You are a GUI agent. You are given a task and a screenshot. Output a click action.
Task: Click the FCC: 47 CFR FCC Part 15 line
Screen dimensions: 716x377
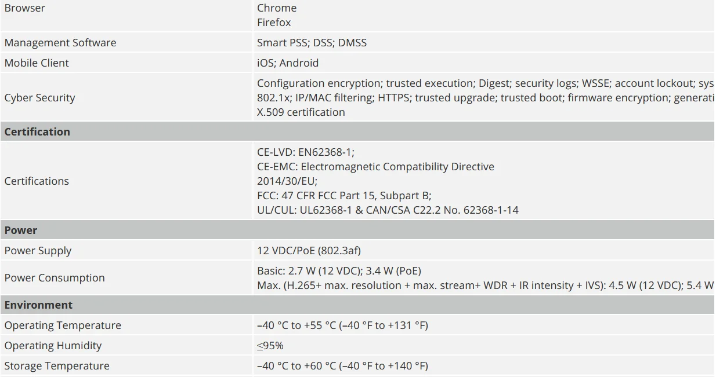(x=344, y=196)
